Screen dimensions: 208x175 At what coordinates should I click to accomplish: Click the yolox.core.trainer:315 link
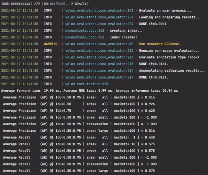86,84
